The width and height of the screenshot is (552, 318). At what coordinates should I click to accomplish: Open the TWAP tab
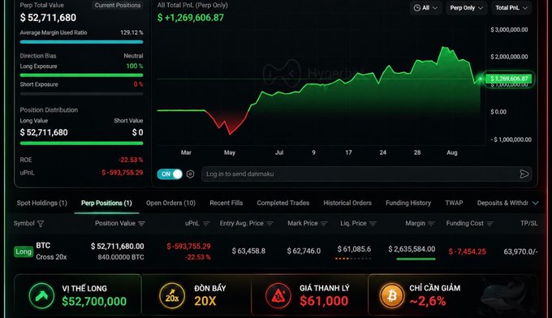click(454, 203)
